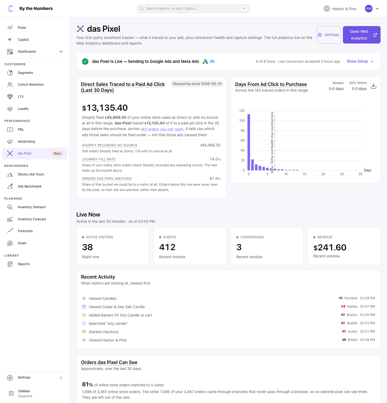Expand Show Setup details
The width and height of the screenshot is (387, 403).
coord(360,62)
